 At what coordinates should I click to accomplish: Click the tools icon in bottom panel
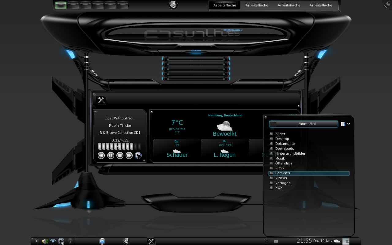click(x=151, y=241)
